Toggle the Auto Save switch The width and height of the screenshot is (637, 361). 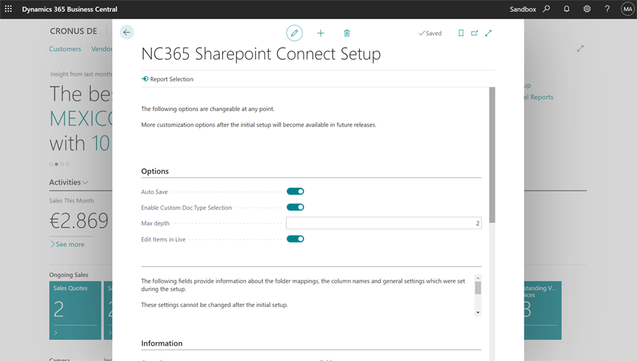(295, 191)
